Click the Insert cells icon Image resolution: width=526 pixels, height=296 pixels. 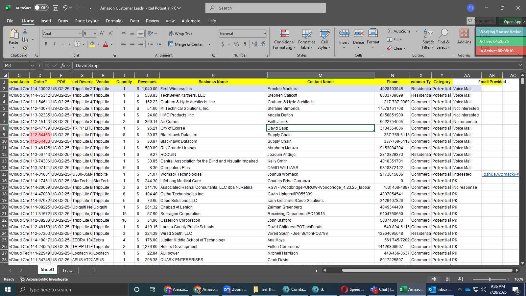(344, 34)
